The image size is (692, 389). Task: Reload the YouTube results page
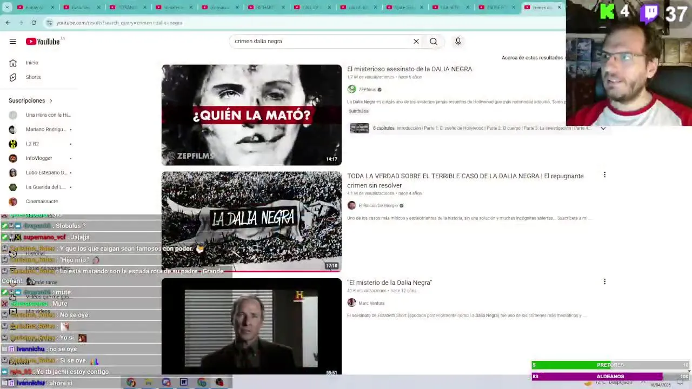point(34,23)
